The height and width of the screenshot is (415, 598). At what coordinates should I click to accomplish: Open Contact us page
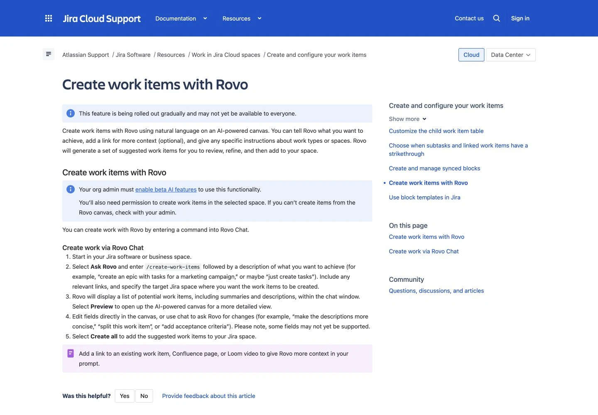pos(469,18)
